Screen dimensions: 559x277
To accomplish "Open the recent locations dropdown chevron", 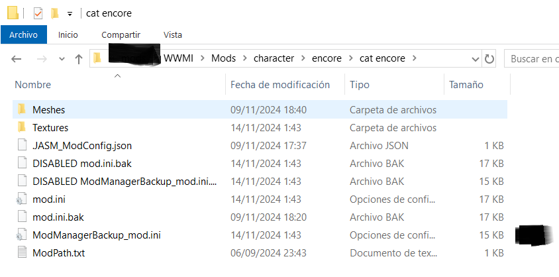I will pyautogui.click(x=62, y=59).
